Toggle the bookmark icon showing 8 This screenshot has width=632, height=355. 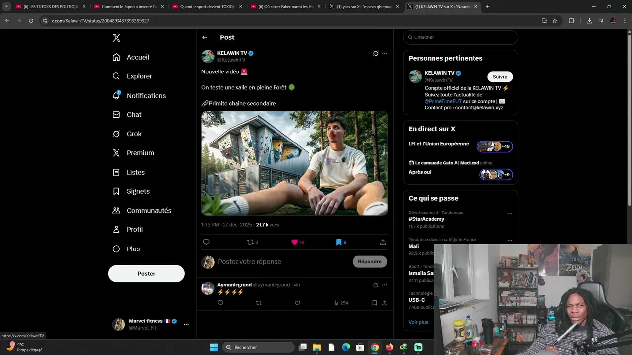tap(341, 242)
